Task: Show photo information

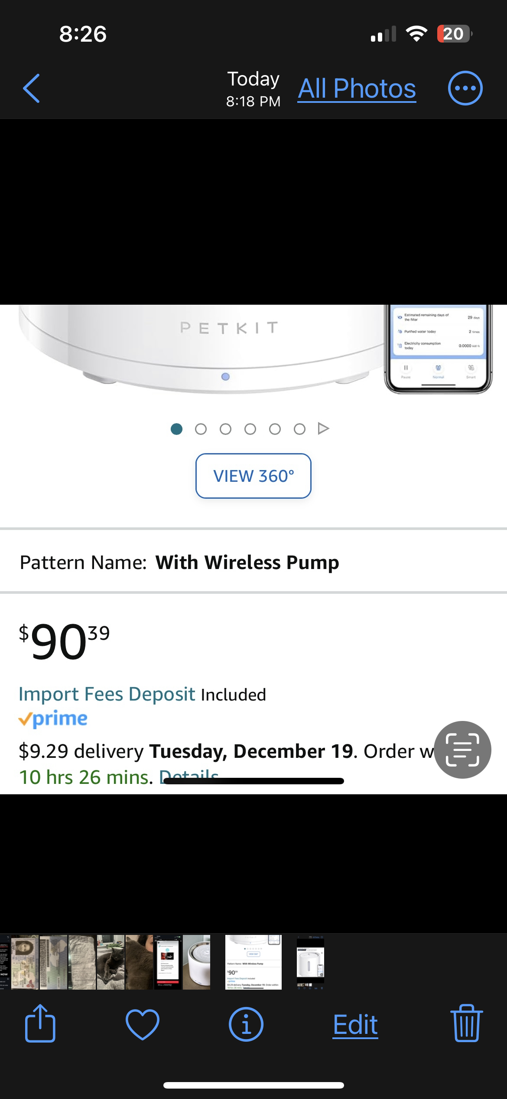Action: [x=246, y=1025]
